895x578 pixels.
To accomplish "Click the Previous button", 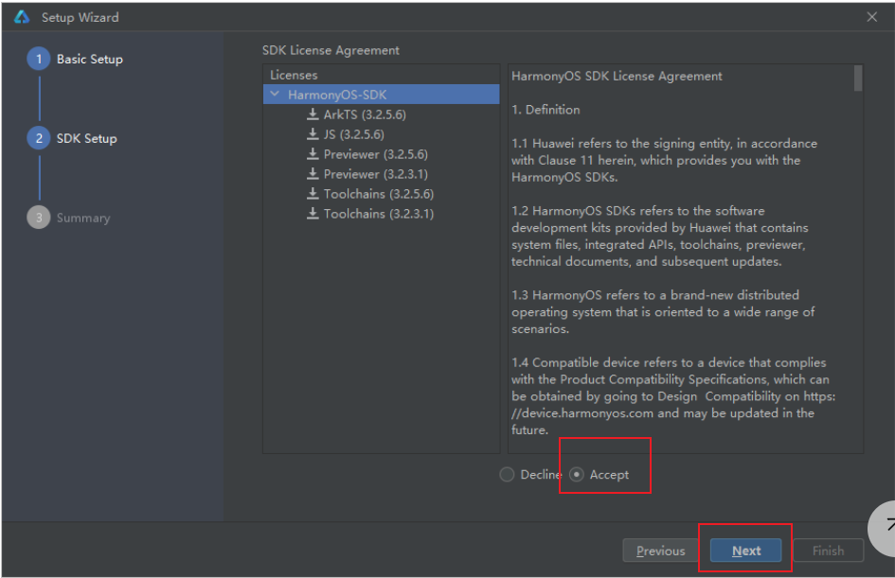I will tap(660, 551).
